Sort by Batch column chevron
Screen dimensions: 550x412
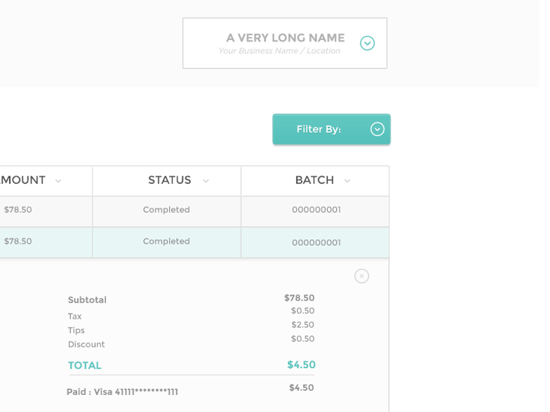347,181
